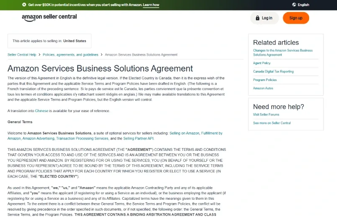This screenshot has width=337, height=217.
Task: Click the globe icon beside English
Action: pyautogui.click(x=294, y=5)
